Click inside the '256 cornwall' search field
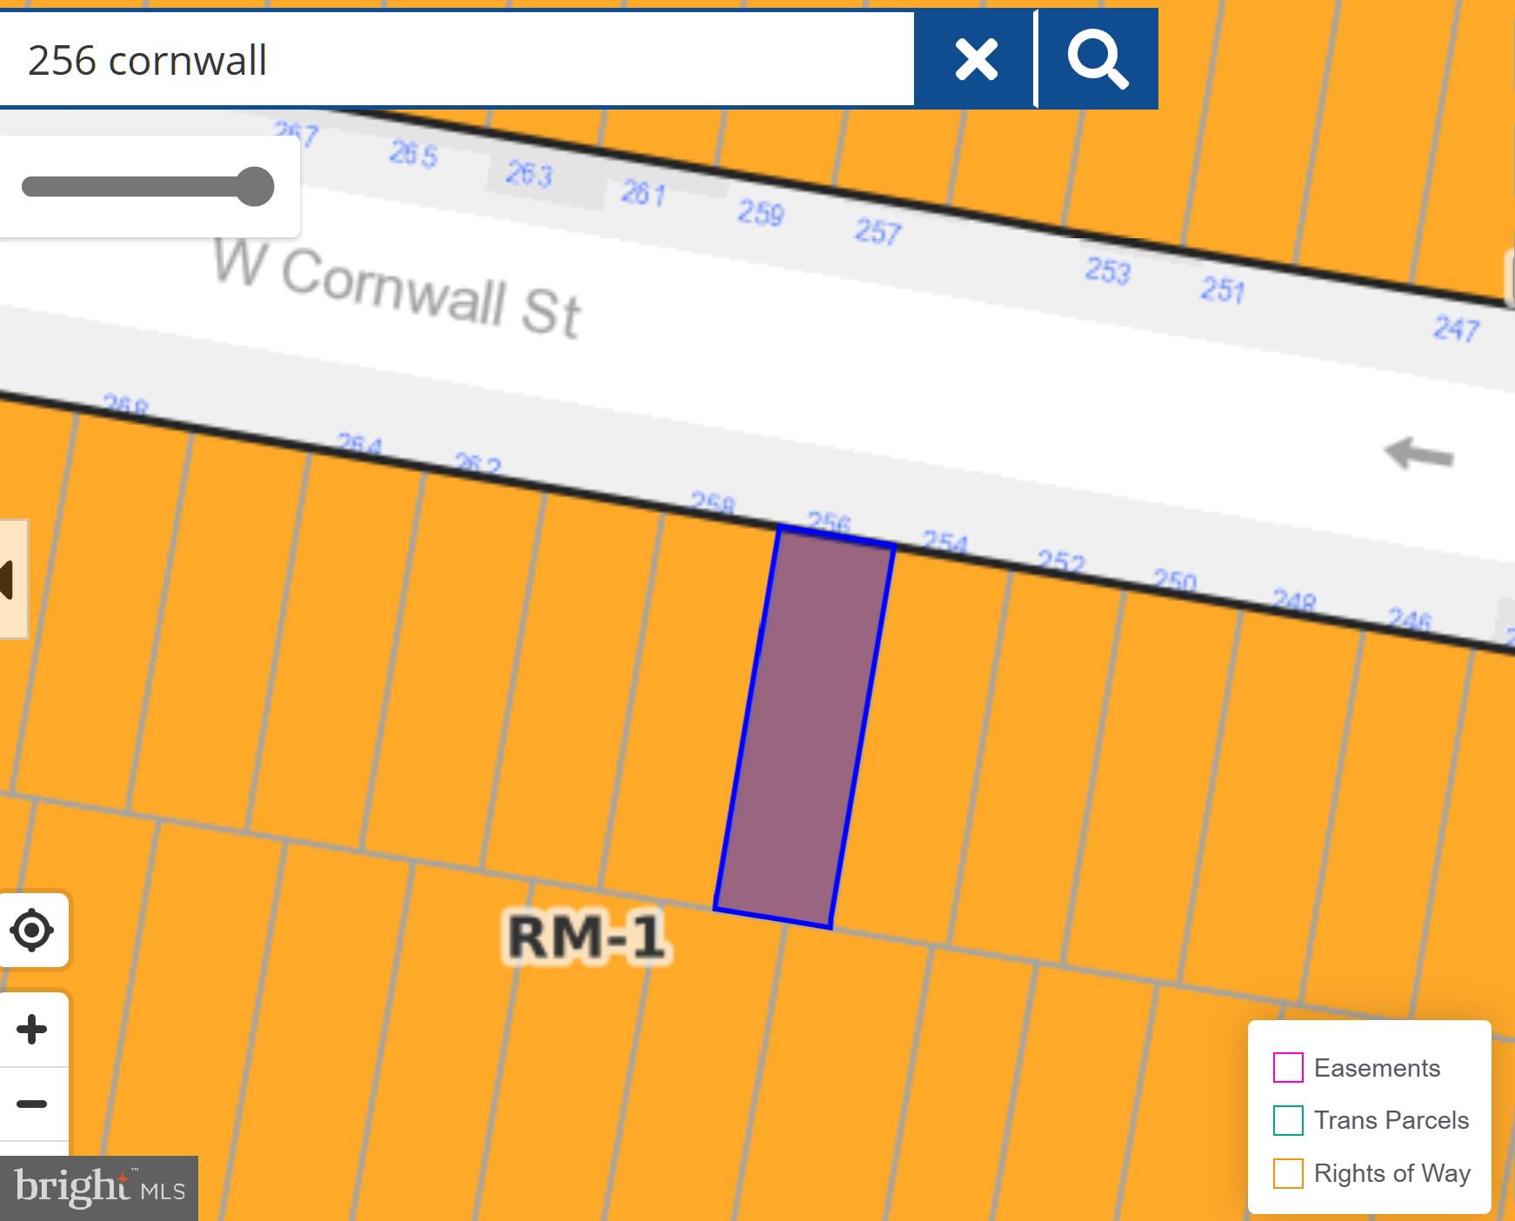Viewport: 1515px width, 1221px height. click(x=452, y=60)
